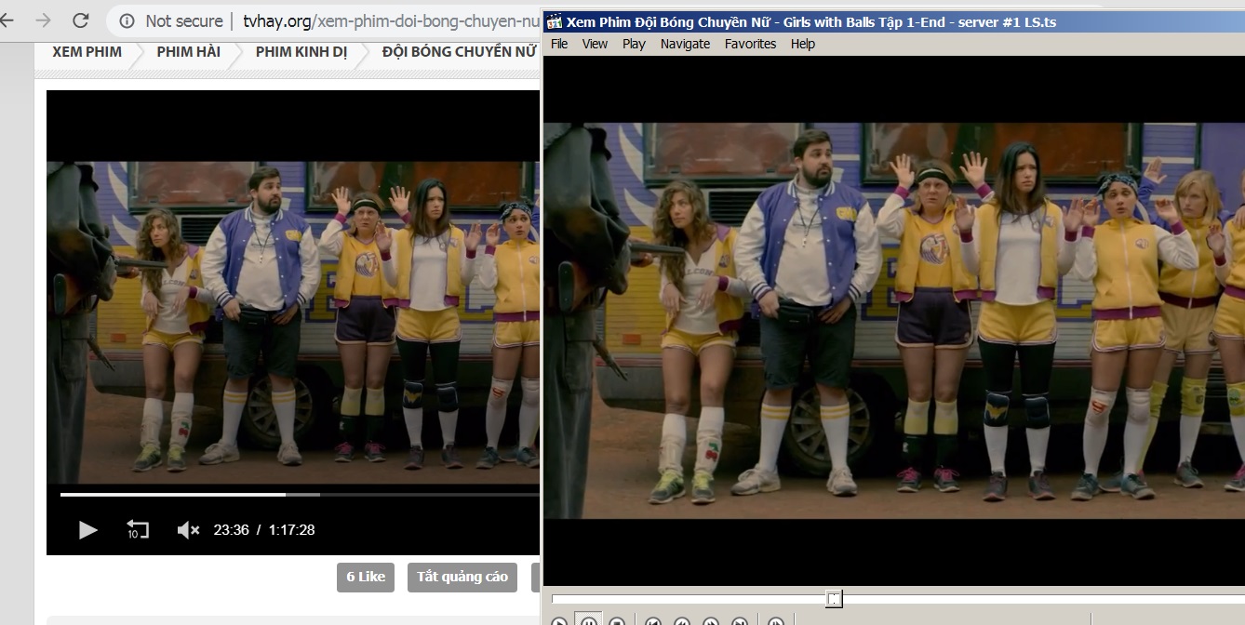Open the File menu in media player
The height and width of the screenshot is (625, 1245).
[559, 44]
